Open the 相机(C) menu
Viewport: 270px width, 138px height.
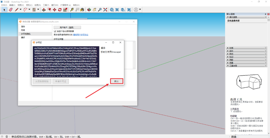tap(29, 5)
